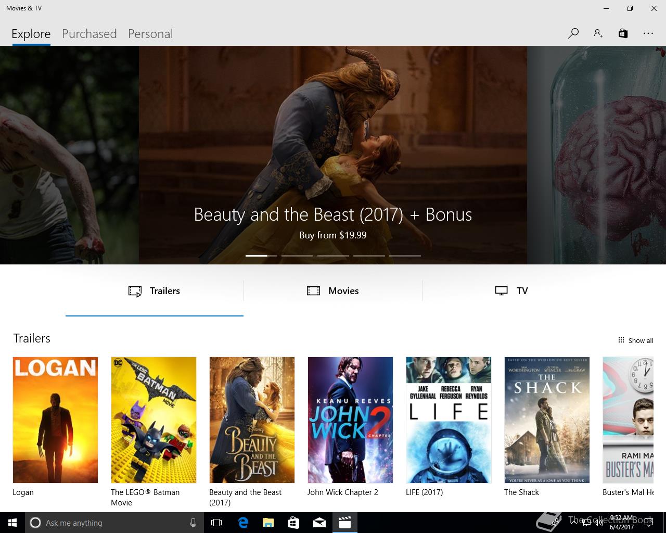Click Buy from $19.99 text

333,235
